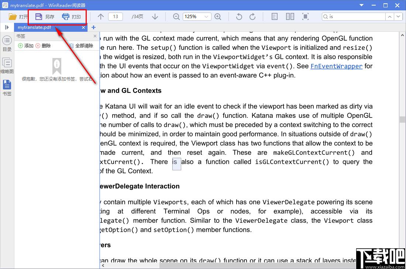Minimize the WinReader window
Image resolution: width=406 pixels, height=269 pixels.
[x=374, y=5]
